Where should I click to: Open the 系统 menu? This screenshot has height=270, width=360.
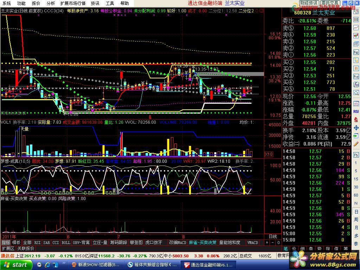7,3
